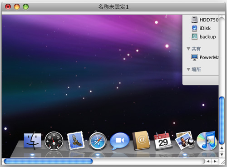The image size is (227, 167).
Task: Select the iDisk sidebar icon
Action: tap(194, 28)
